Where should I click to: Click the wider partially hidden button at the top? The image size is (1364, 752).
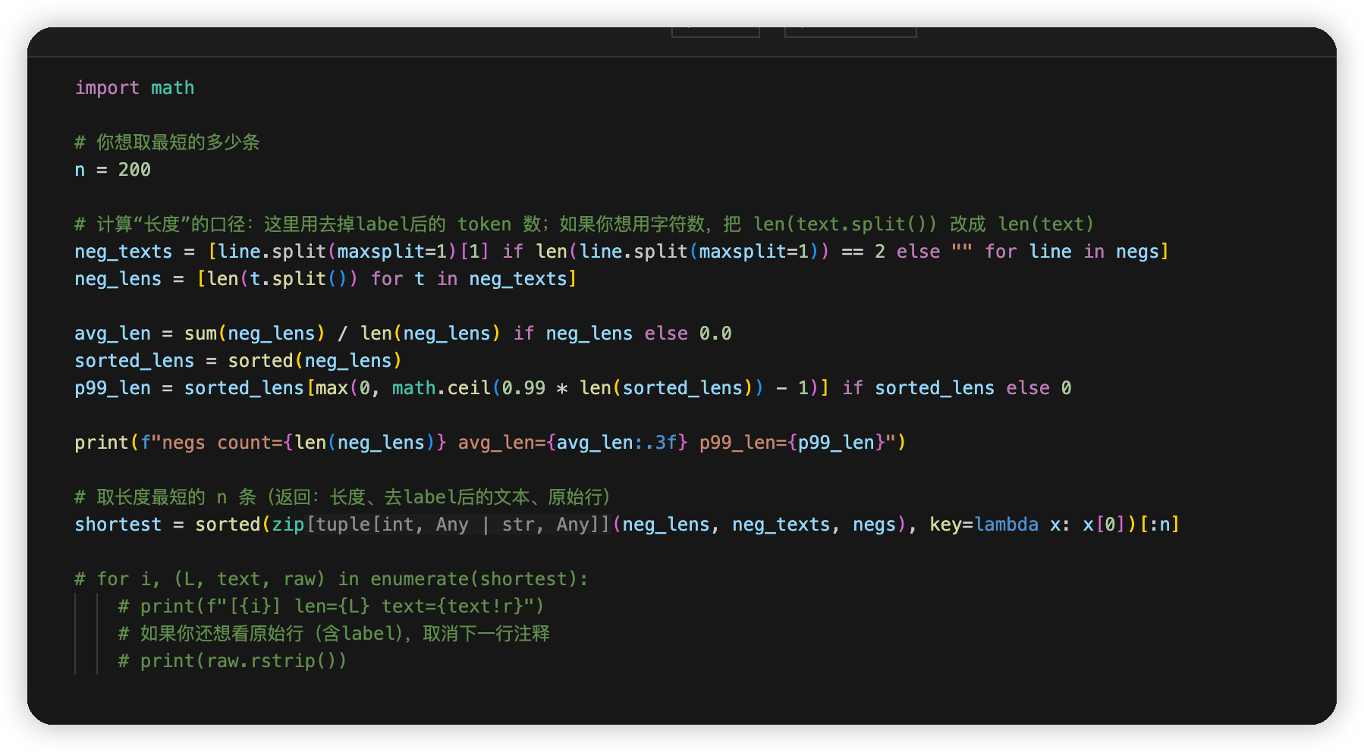tap(850, 32)
